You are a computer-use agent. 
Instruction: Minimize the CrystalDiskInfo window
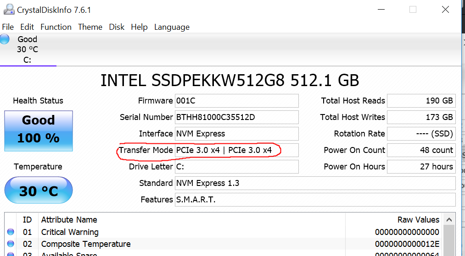(381, 10)
